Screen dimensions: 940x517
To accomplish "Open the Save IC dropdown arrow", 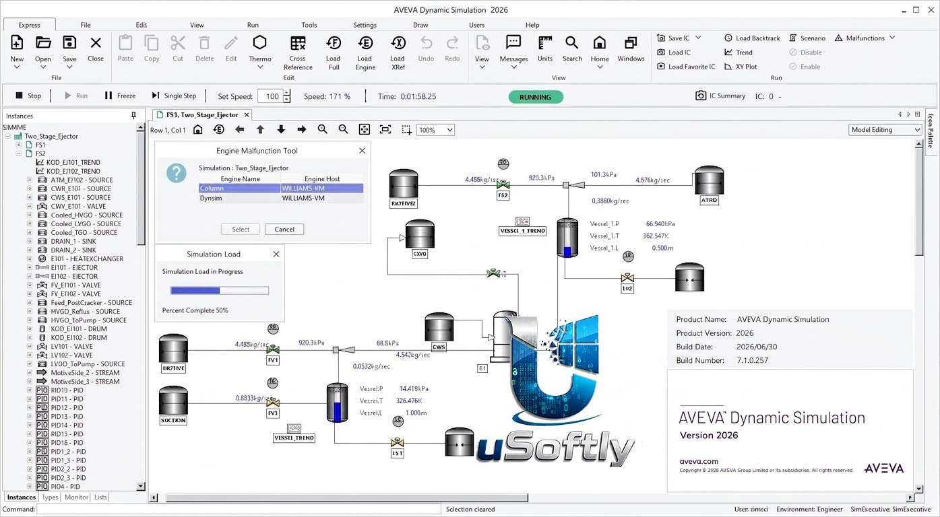I will (x=698, y=38).
